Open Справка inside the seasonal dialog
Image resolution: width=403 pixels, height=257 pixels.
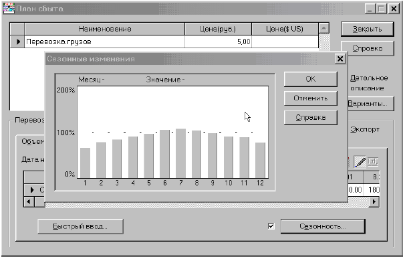311,118
